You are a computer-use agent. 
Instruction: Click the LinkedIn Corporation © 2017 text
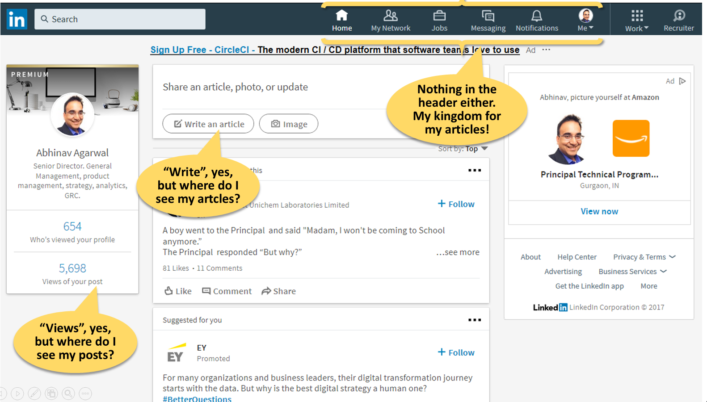coord(617,307)
